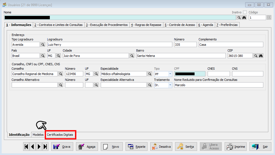Go to the last record
Viewport: 275px width, 155px height.
pos(45,147)
